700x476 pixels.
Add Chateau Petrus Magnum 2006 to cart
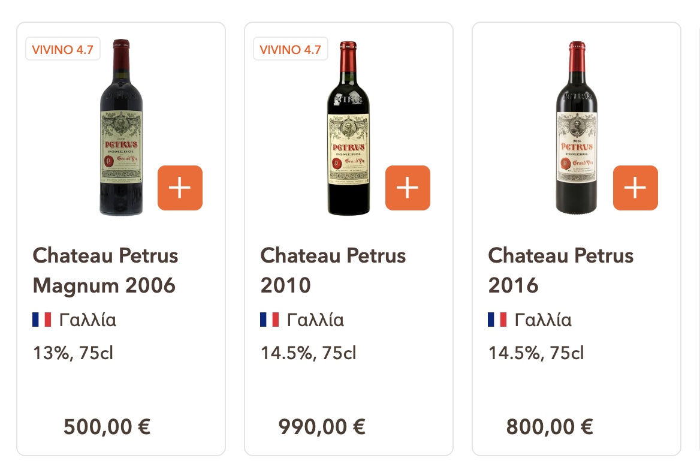pos(180,188)
